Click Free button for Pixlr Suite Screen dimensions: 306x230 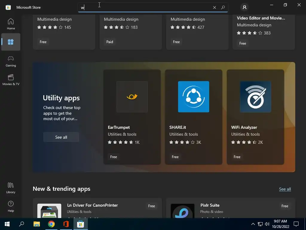285,206
